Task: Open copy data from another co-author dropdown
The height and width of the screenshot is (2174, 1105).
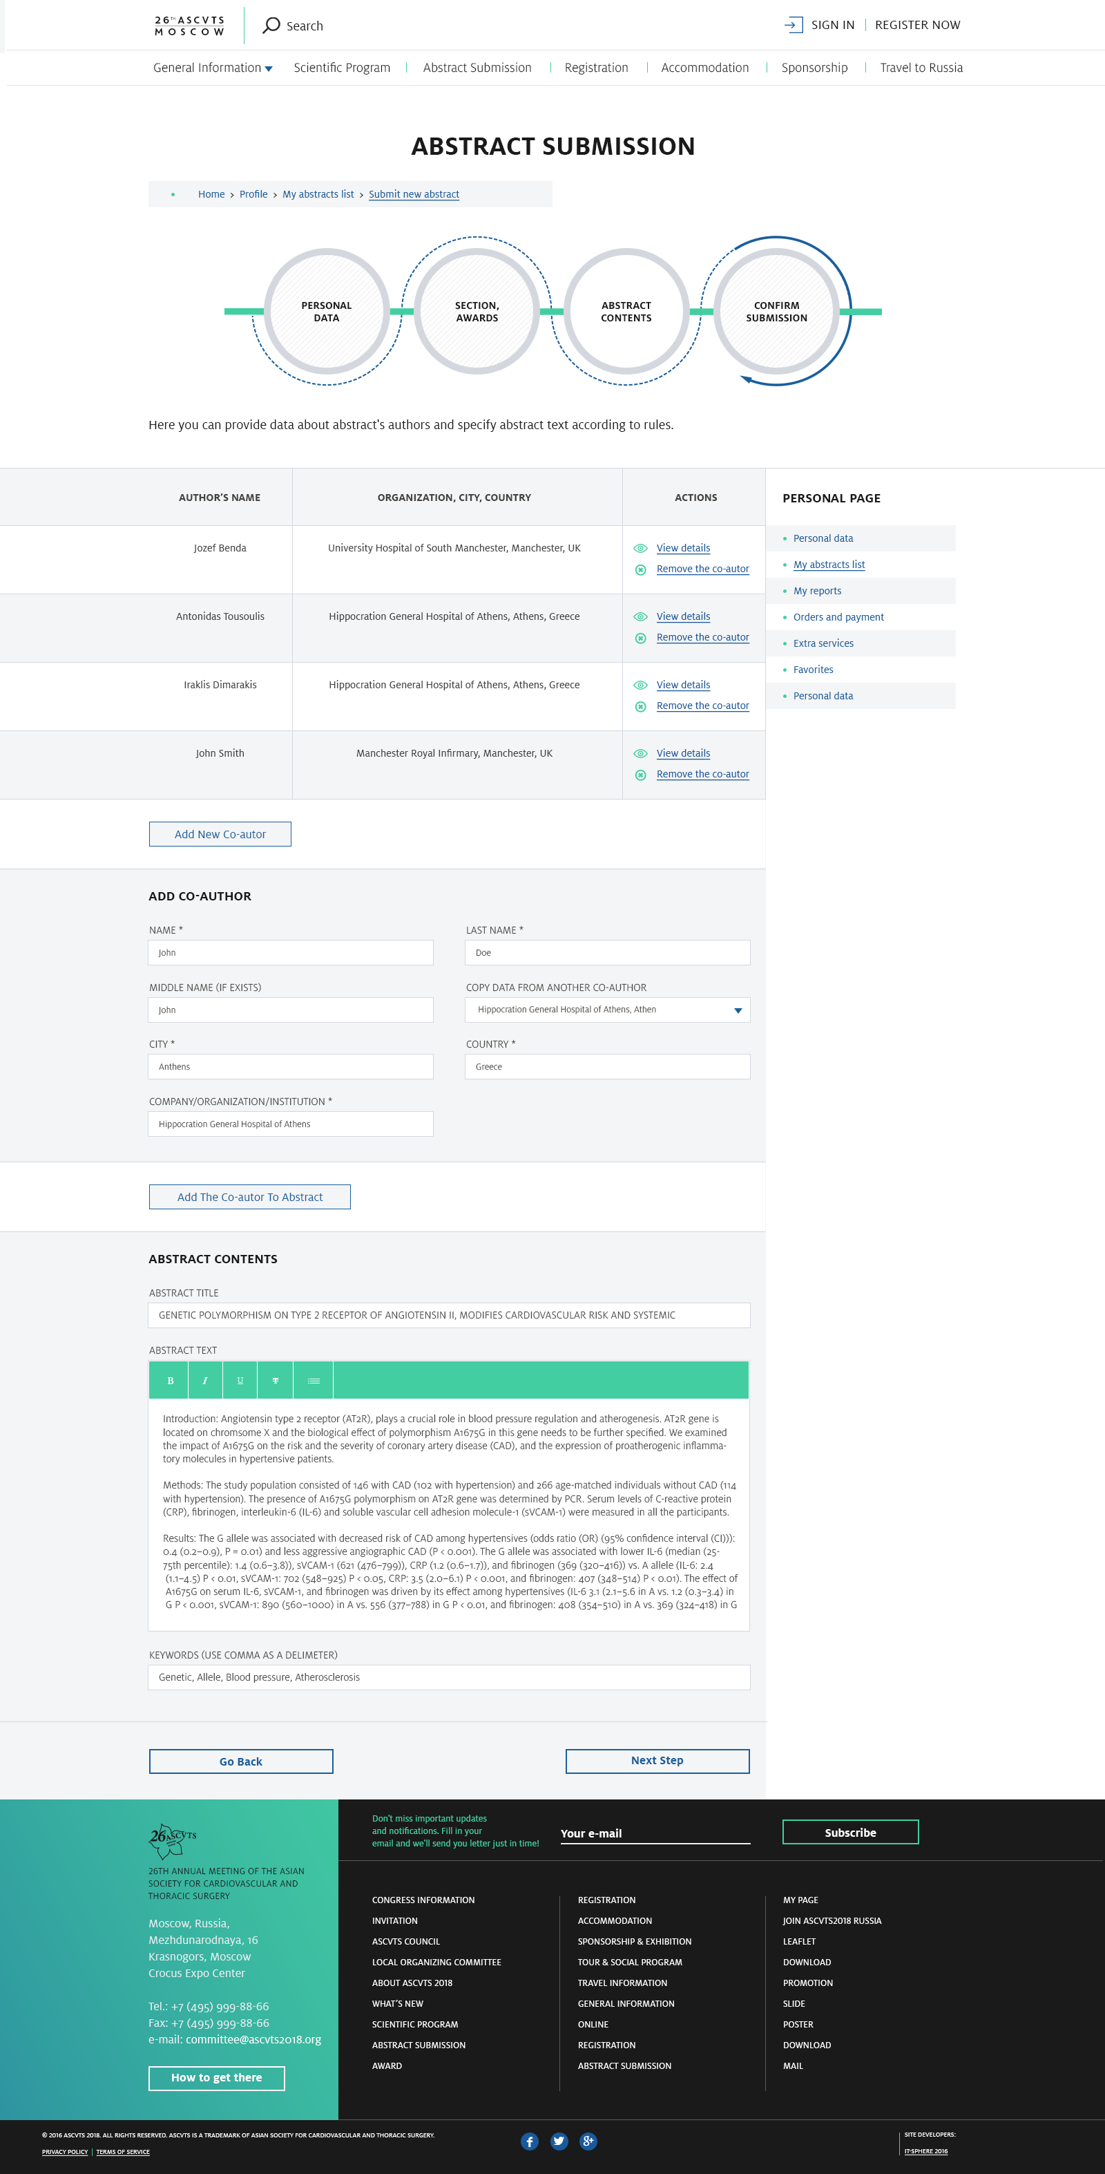Action: 607,1010
